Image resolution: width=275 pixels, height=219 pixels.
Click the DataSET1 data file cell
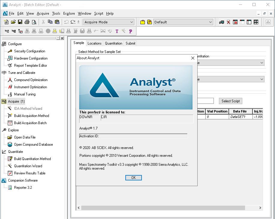pos(241,117)
